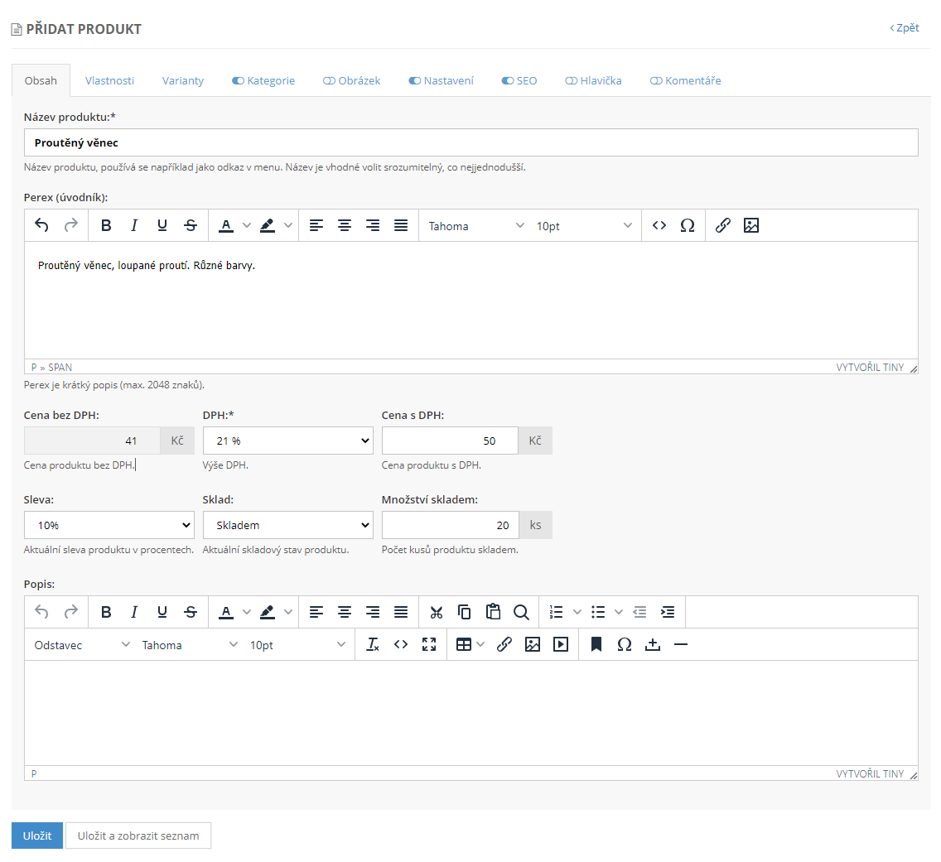Insert table in Popis editor

[x=464, y=644]
